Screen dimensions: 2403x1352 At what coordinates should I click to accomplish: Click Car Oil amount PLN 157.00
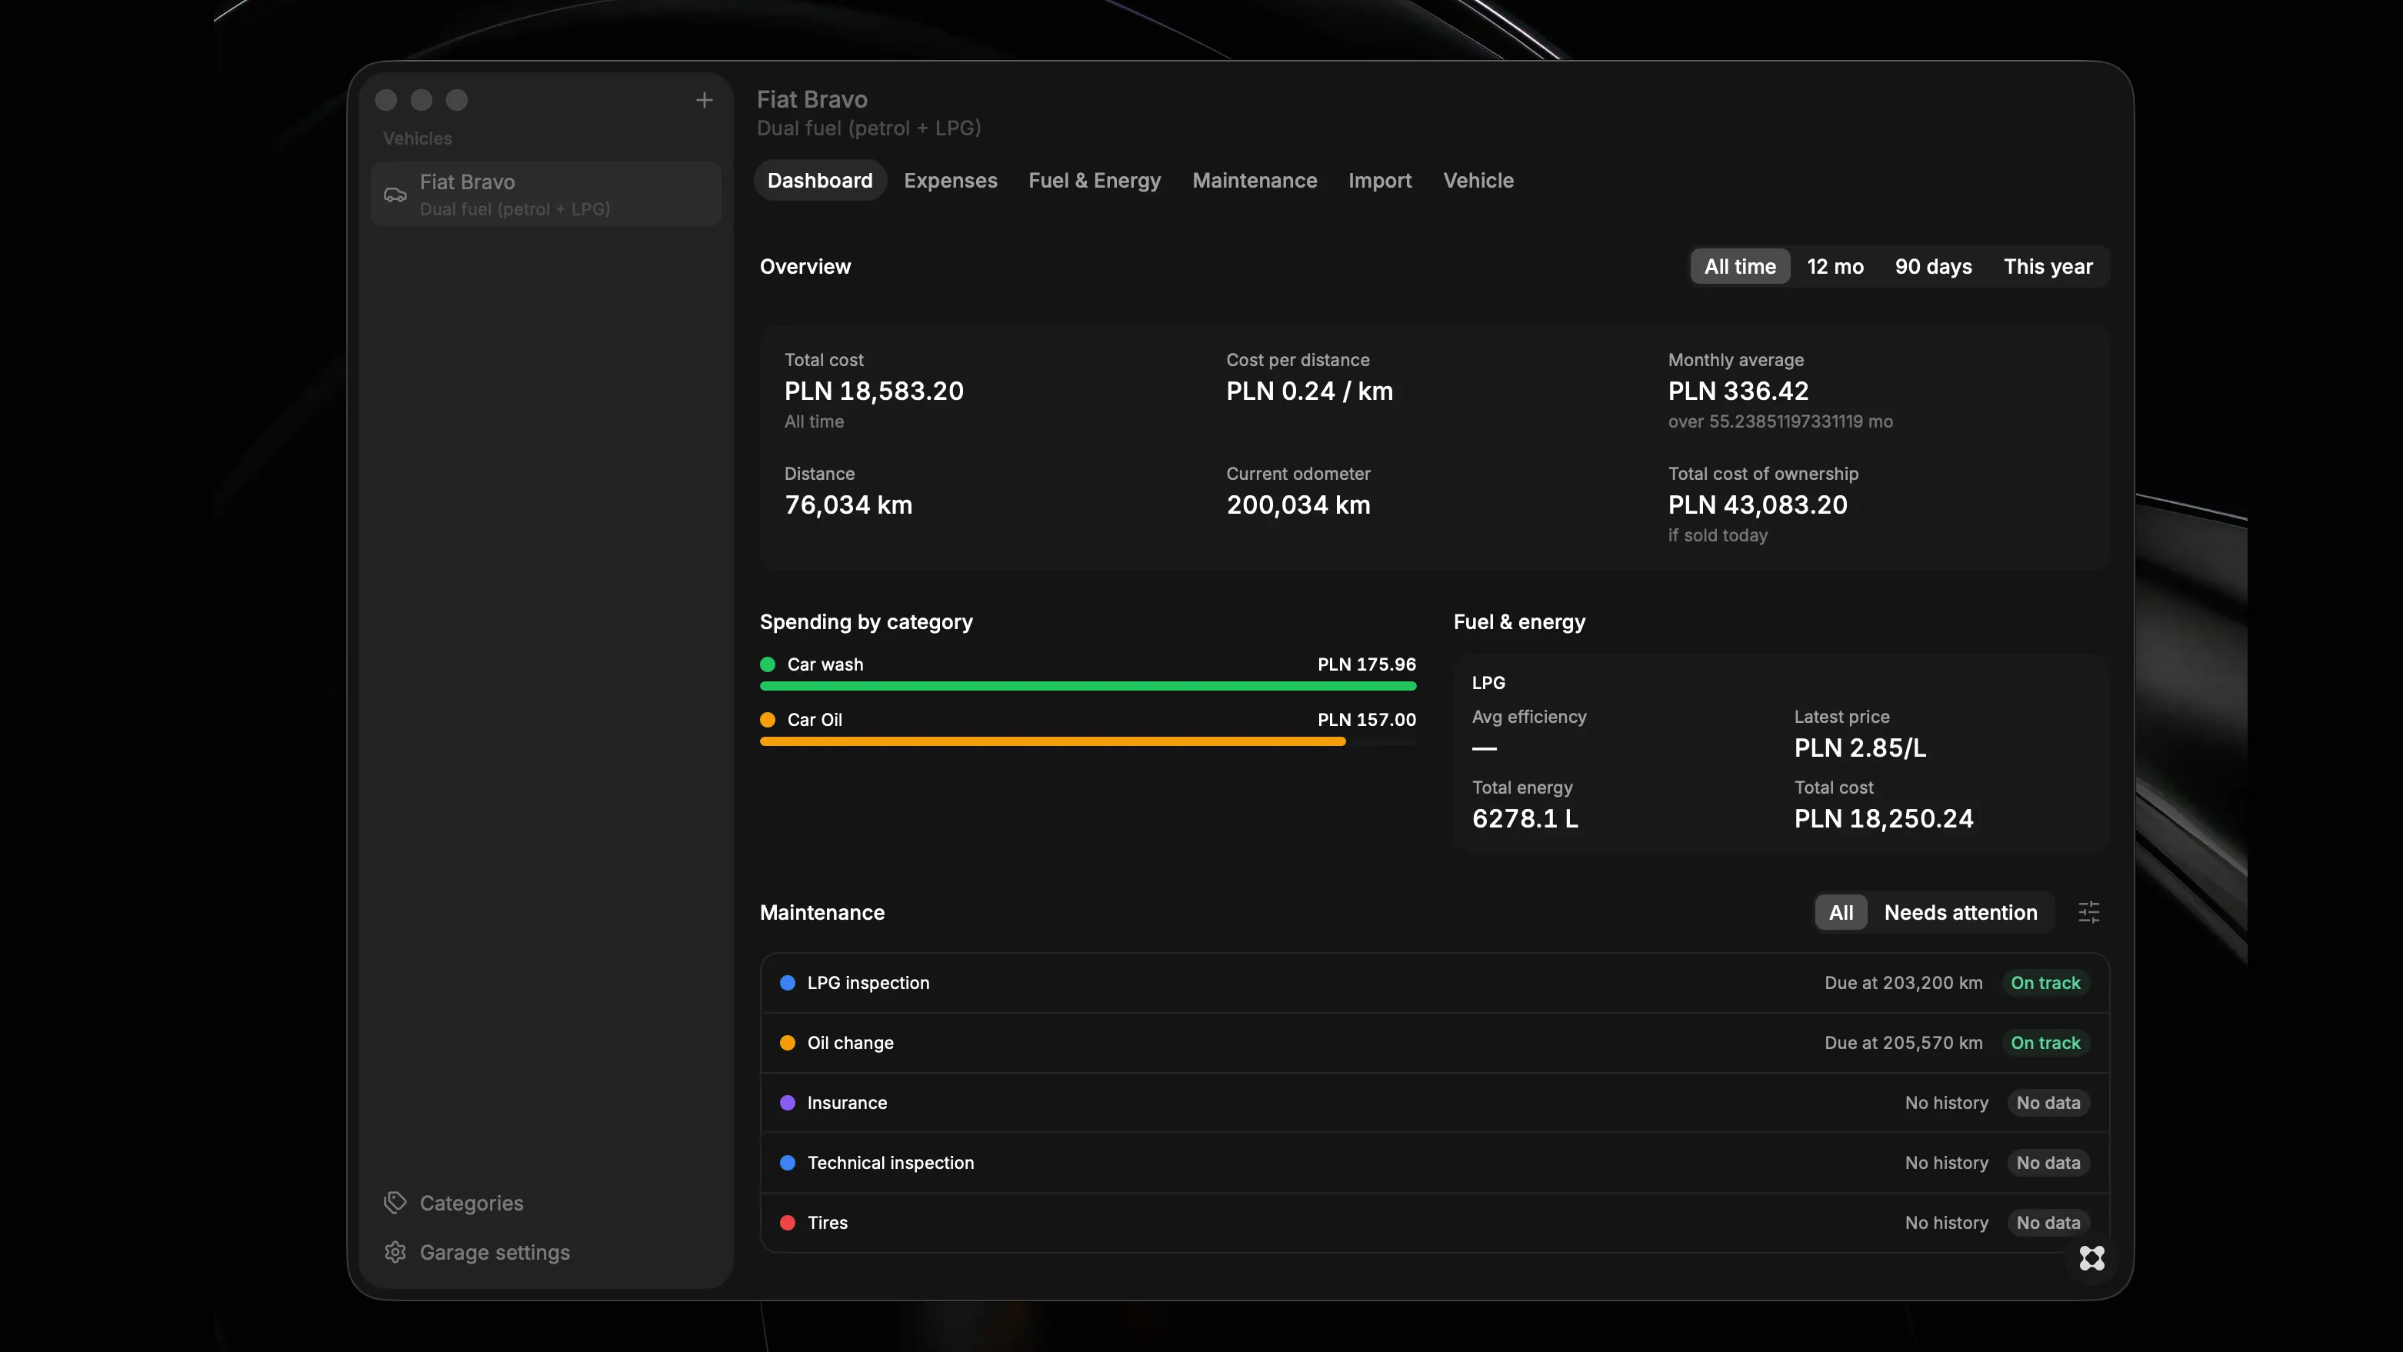pyautogui.click(x=1367, y=720)
